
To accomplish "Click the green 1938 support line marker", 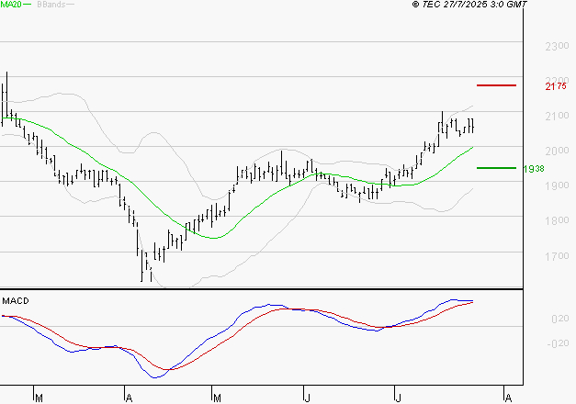I will (497, 168).
